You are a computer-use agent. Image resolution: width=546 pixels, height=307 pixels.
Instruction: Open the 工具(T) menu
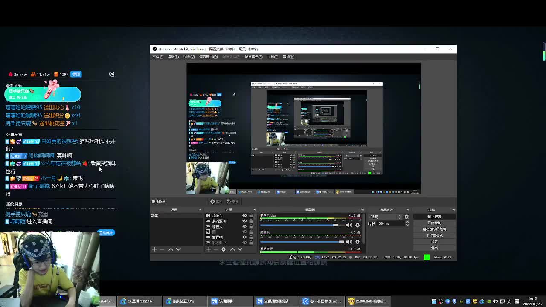(x=273, y=57)
